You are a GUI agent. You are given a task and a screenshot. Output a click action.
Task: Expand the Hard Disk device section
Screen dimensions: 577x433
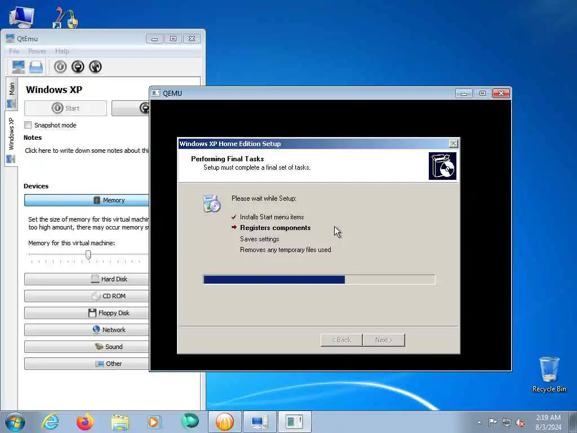click(87, 279)
